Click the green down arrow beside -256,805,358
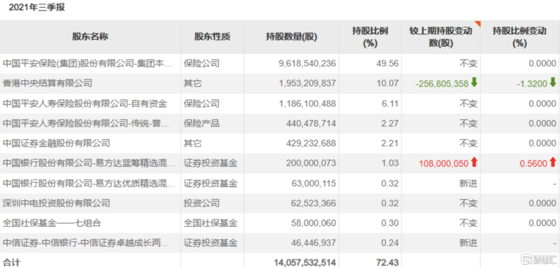Viewport: 560px width, 268px height. 474,83
